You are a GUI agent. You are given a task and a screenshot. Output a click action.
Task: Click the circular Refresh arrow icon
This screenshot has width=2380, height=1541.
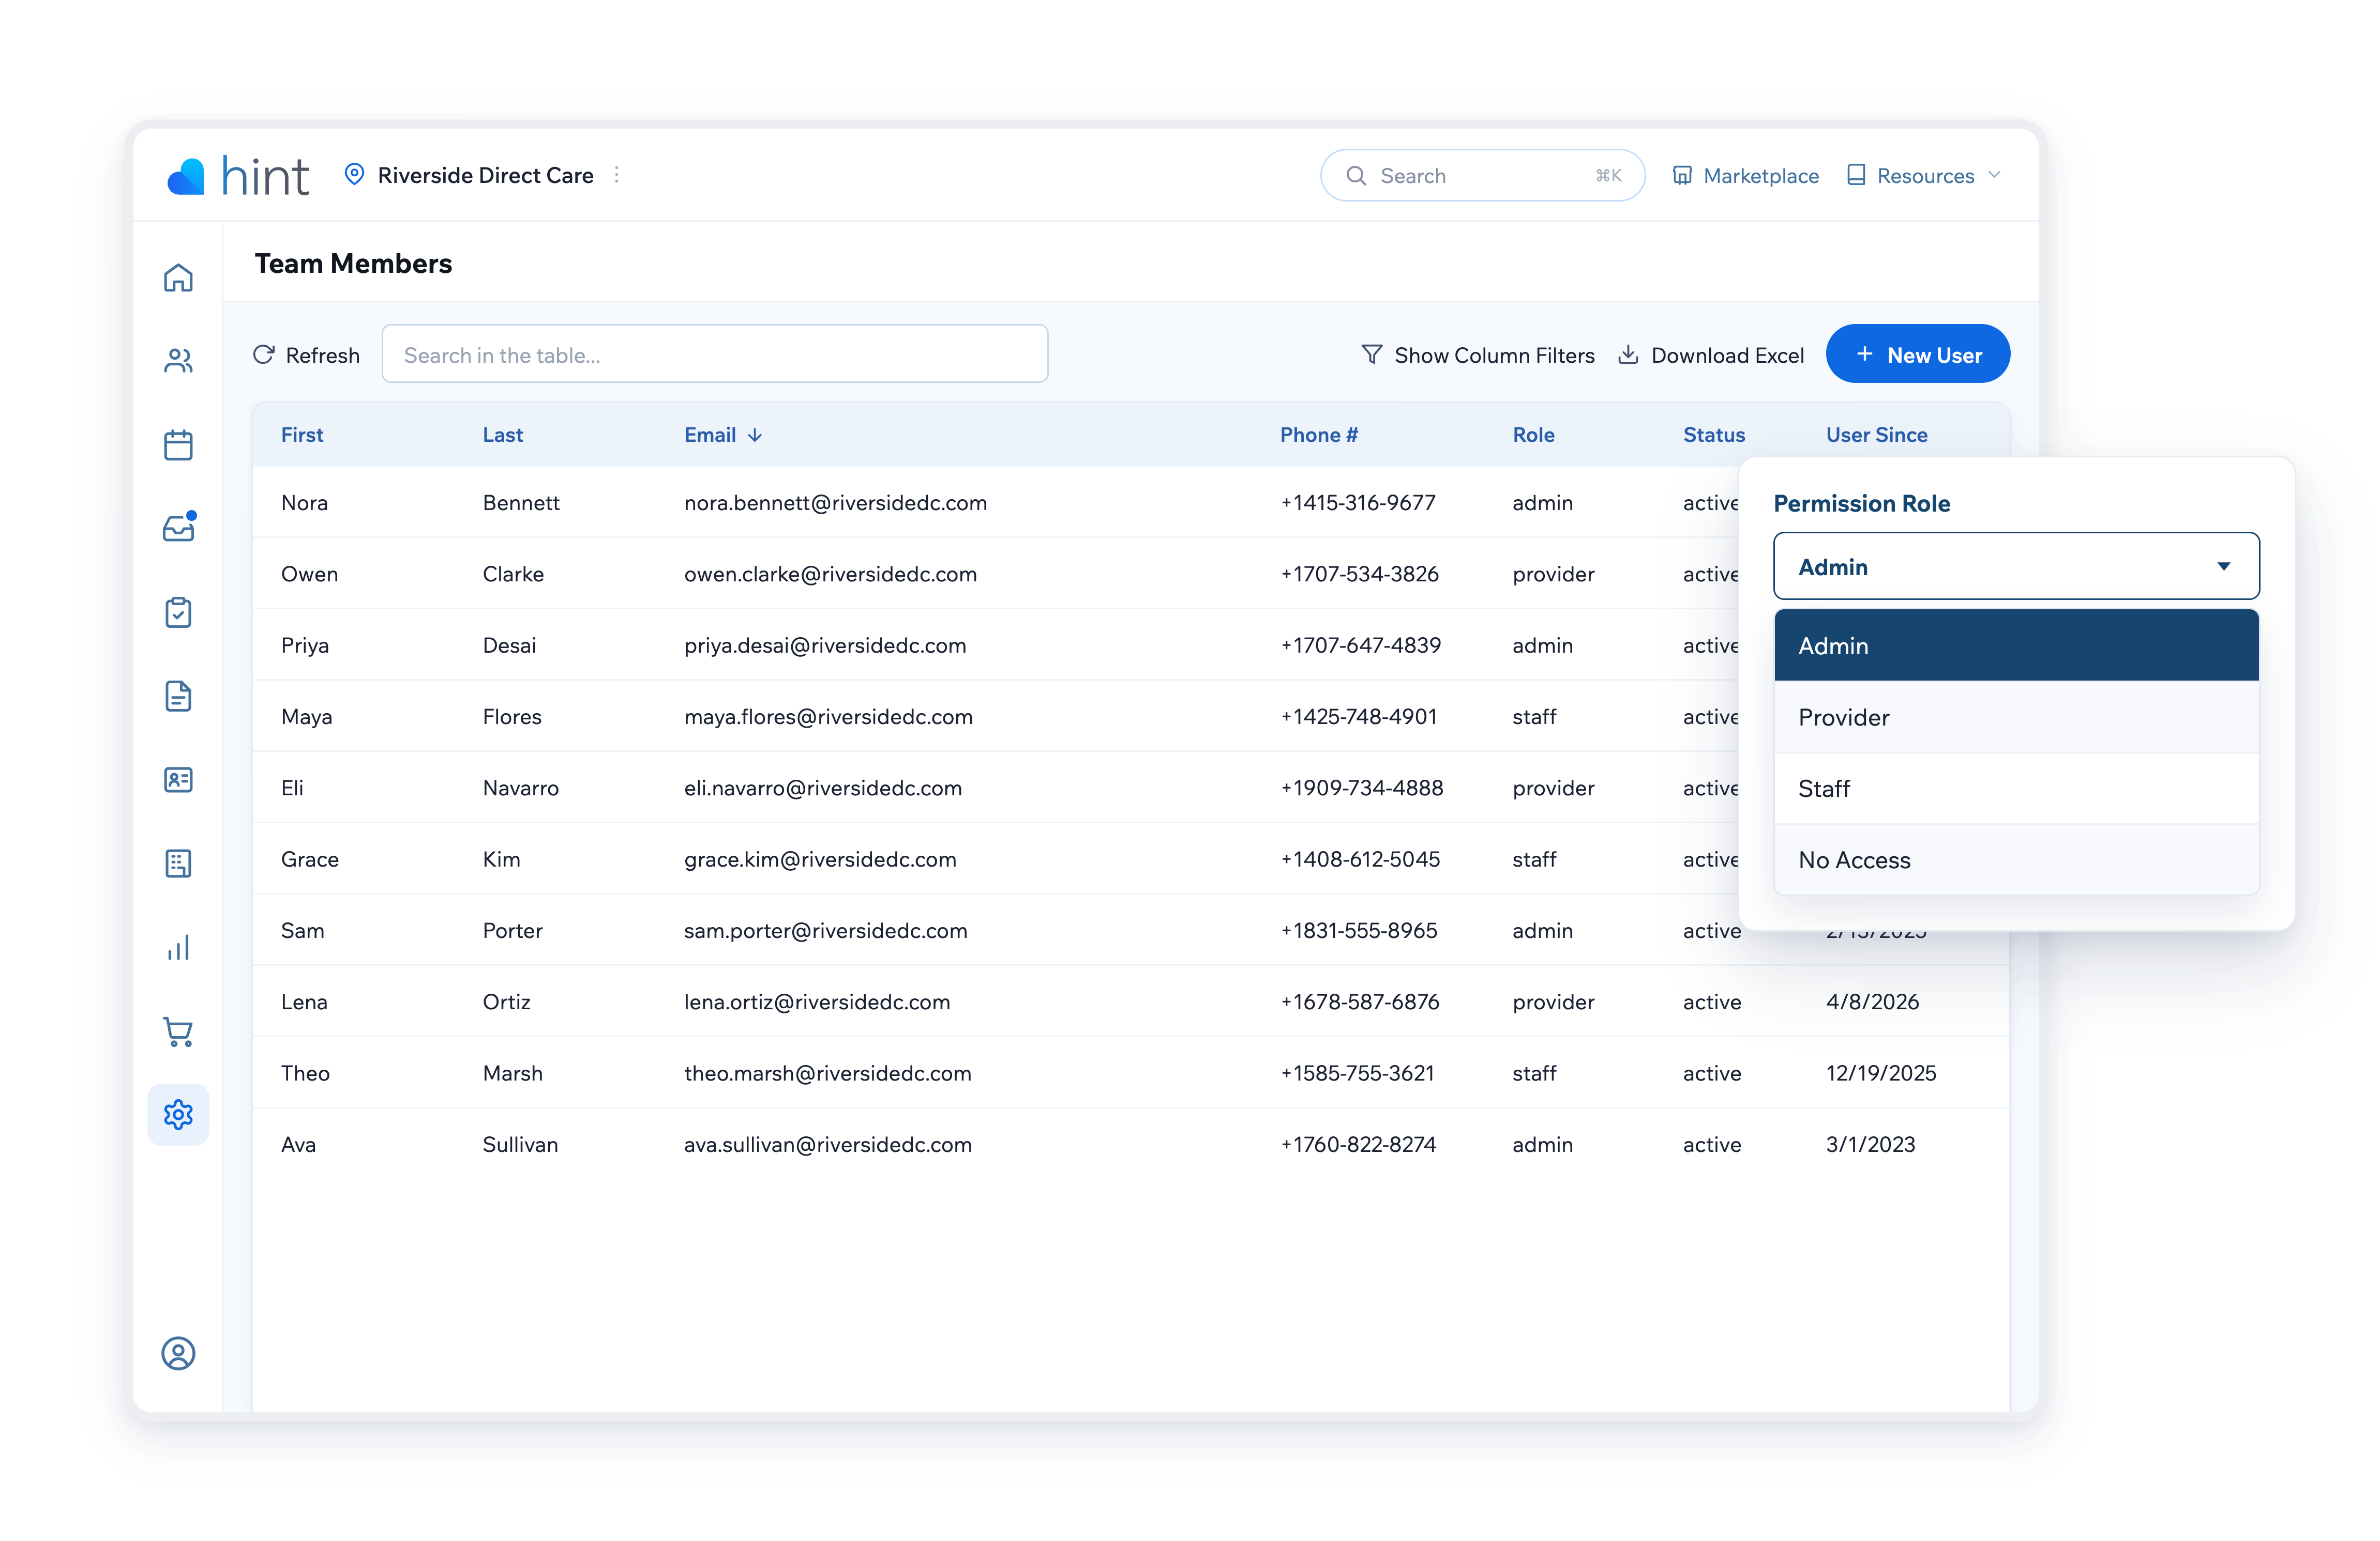coord(264,355)
